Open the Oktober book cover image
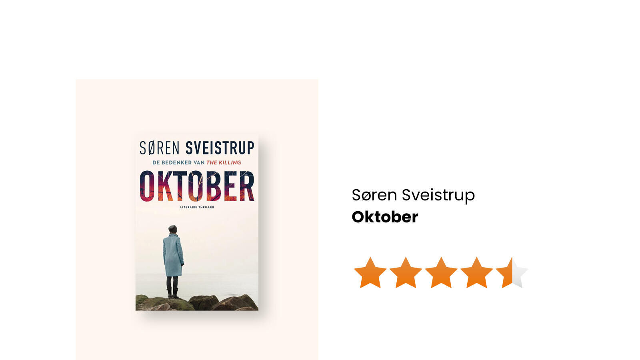Image resolution: width=640 pixels, height=360 pixels. (197, 223)
